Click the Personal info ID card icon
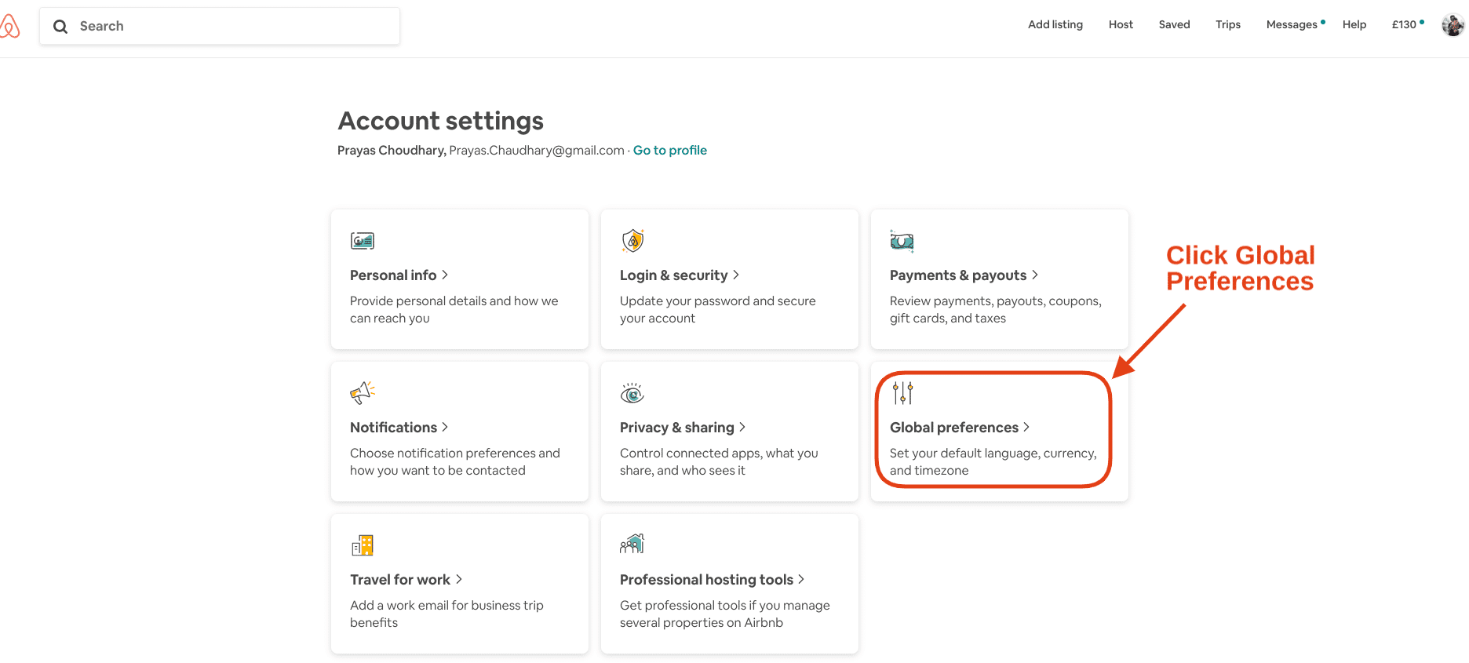 pos(363,241)
